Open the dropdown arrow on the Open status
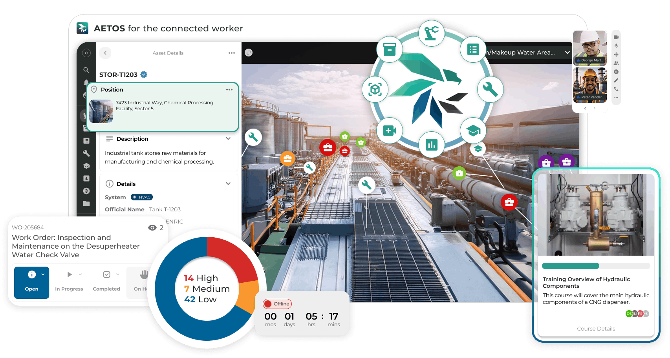 [43, 274]
